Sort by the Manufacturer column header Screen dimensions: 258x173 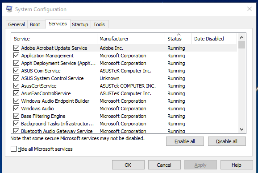coord(131,39)
